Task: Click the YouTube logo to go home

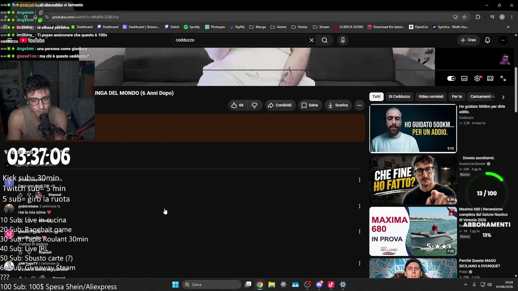Action: click(32, 40)
